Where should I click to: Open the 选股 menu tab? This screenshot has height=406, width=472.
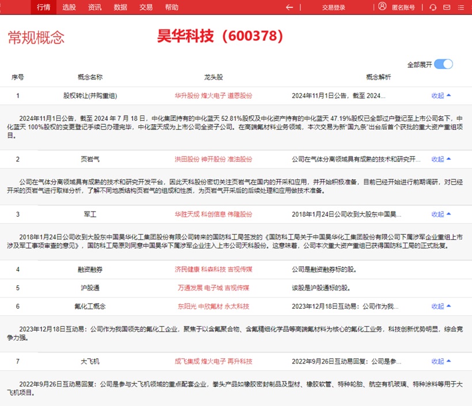click(x=69, y=7)
